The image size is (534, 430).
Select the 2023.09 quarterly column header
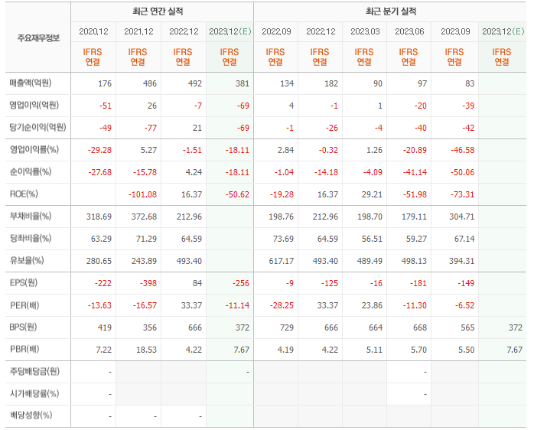pos(455,31)
